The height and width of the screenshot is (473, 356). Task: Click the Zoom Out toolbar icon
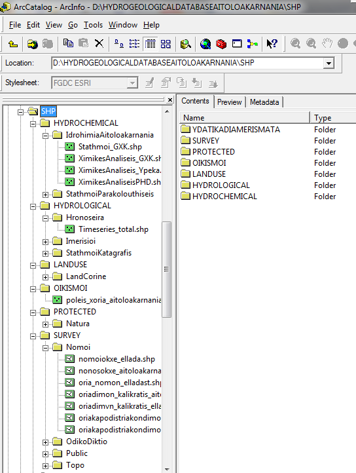point(311,44)
